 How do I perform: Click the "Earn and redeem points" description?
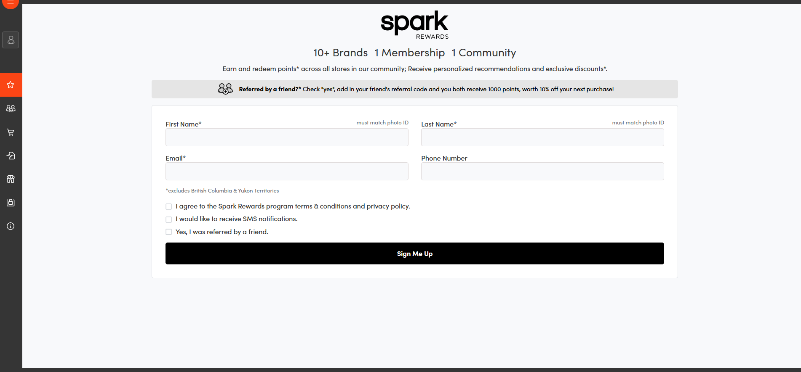coord(415,69)
